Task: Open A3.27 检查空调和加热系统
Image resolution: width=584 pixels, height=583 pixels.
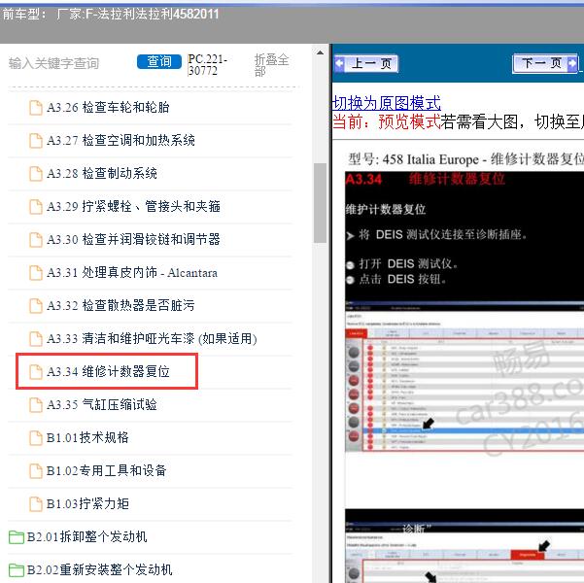Action: point(120,141)
